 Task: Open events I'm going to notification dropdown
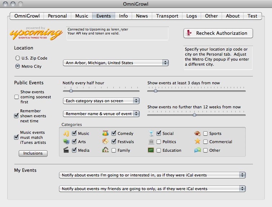[152, 175]
